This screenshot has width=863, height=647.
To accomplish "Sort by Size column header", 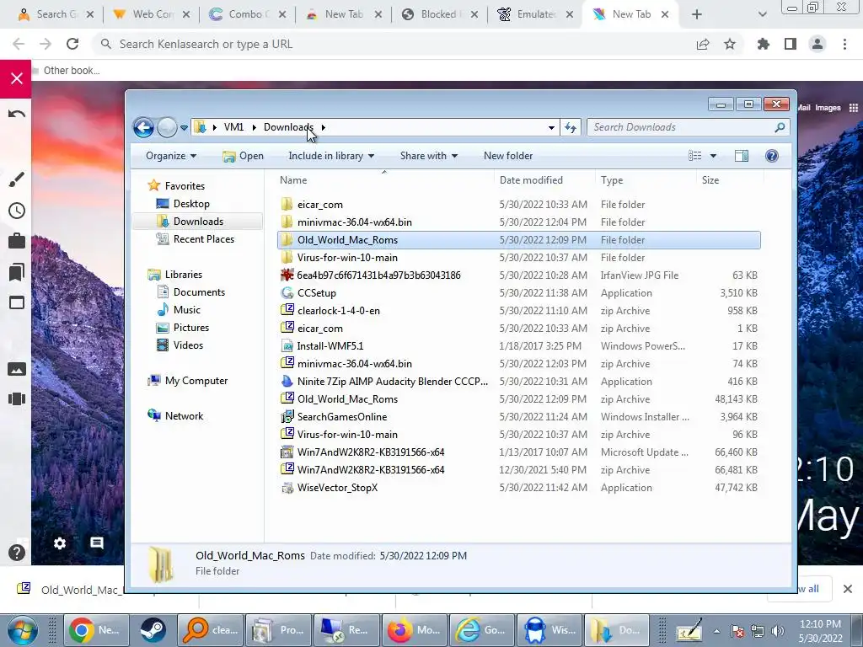I will click(x=710, y=180).
